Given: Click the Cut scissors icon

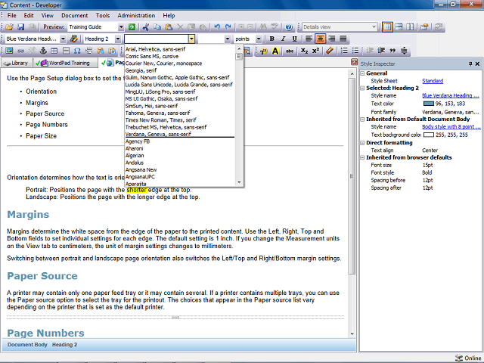Looking at the screenshot, I should coord(146,27).
